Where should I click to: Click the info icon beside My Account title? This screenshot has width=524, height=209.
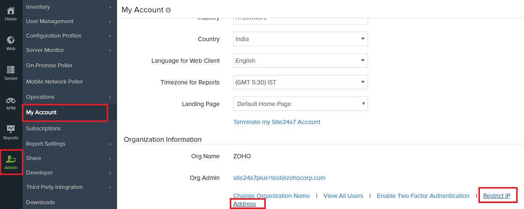pyautogui.click(x=168, y=10)
